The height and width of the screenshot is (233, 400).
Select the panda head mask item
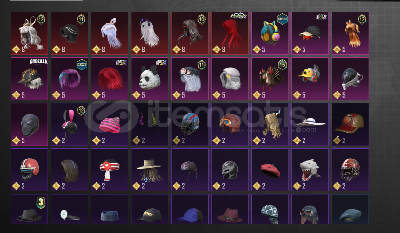149,79
